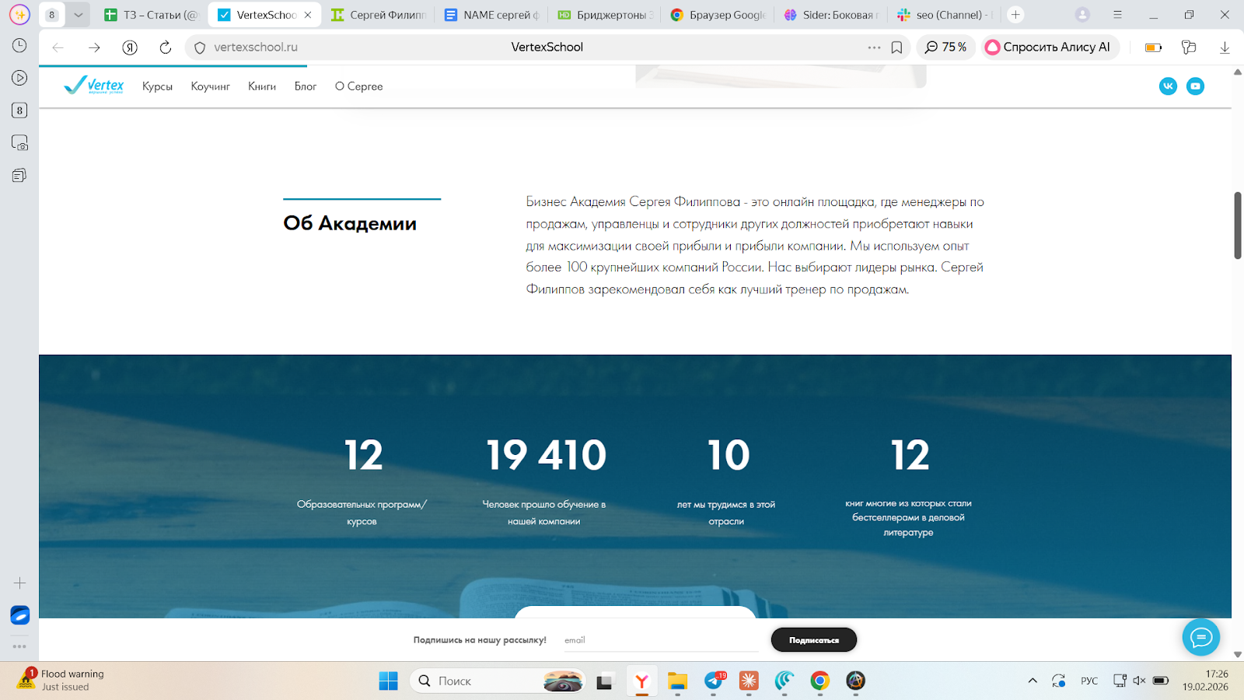Open history clock icon in sidebar

[x=19, y=46]
